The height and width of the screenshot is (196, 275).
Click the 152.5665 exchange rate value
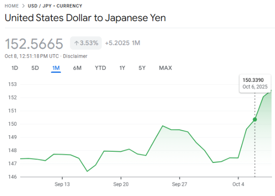click(35, 43)
